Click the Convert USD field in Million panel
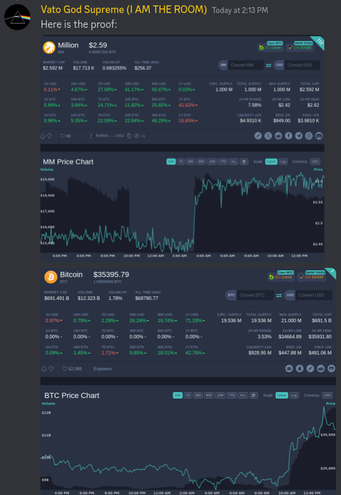This screenshot has height=495, width=341. click(x=302, y=65)
